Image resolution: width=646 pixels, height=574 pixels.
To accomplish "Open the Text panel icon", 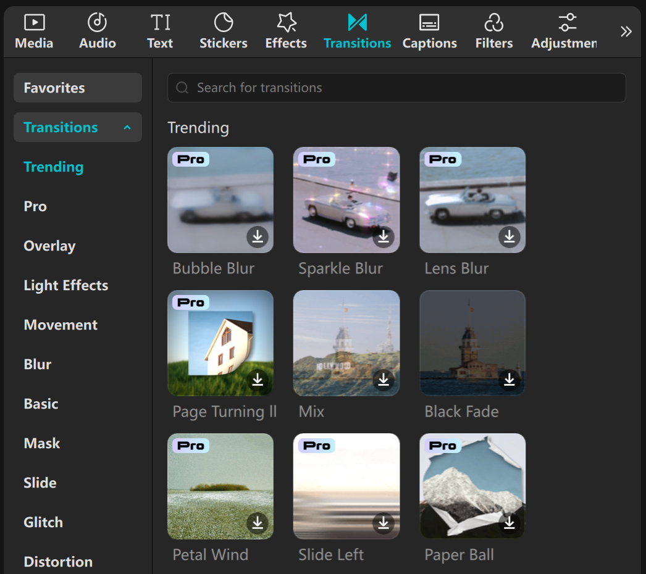I will pos(160,23).
